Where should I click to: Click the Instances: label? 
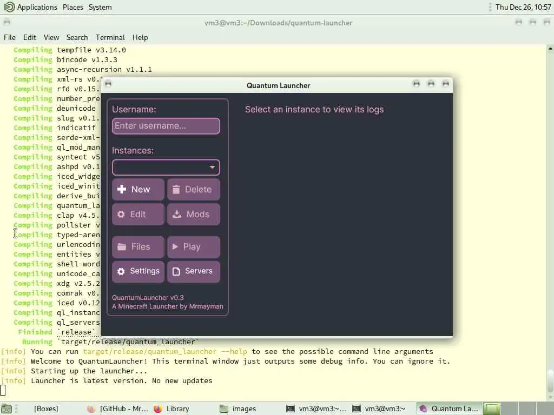pos(133,151)
